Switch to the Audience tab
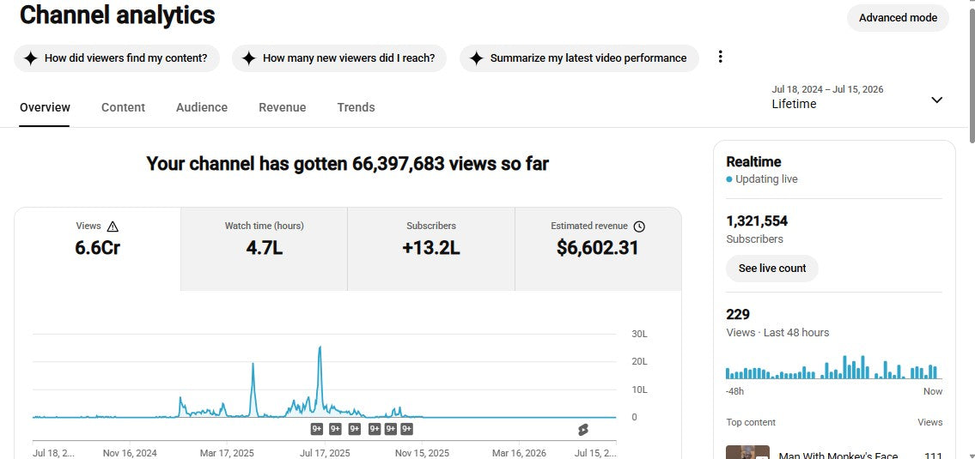The width and height of the screenshot is (975, 459). tap(202, 107)
